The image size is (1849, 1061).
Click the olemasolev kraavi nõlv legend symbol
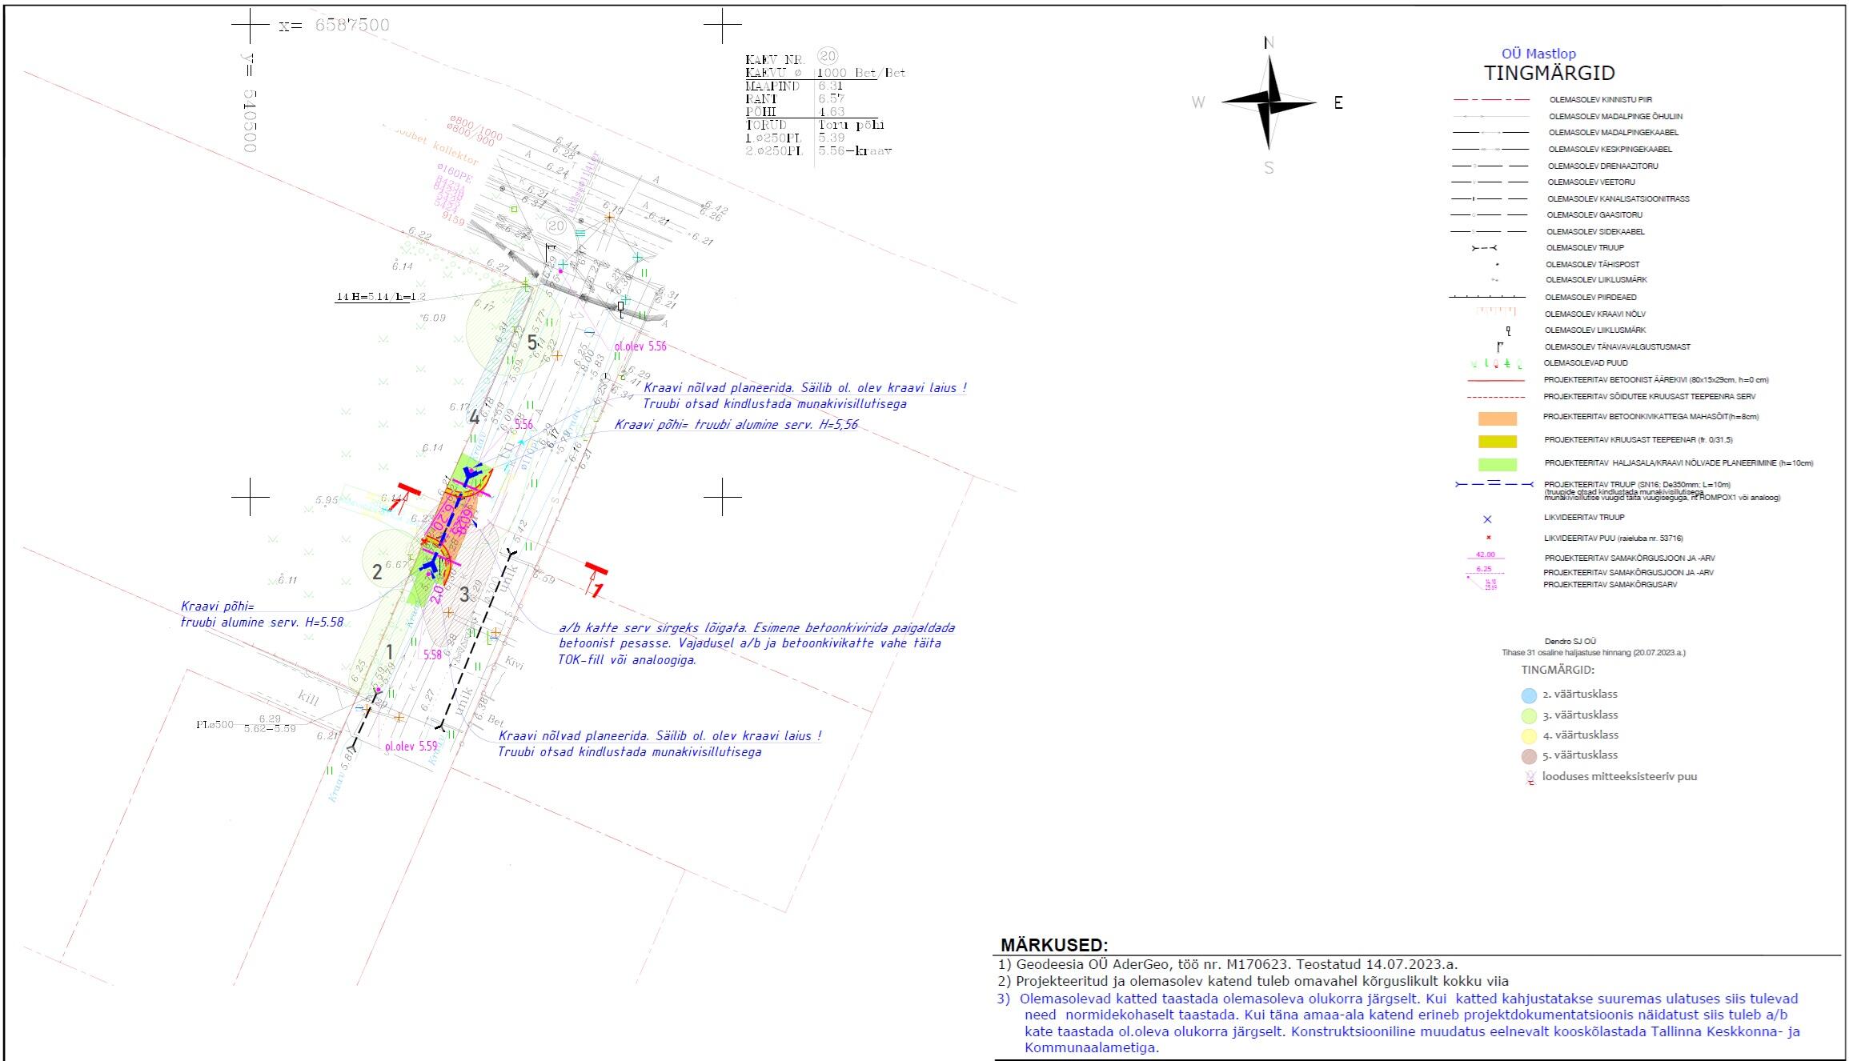(1495, 311)
